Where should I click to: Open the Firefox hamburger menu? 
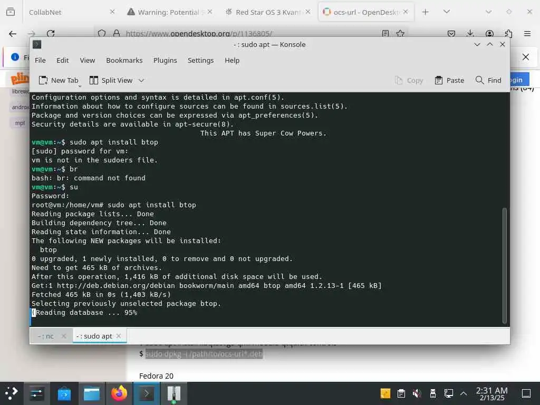click(527, 34)
